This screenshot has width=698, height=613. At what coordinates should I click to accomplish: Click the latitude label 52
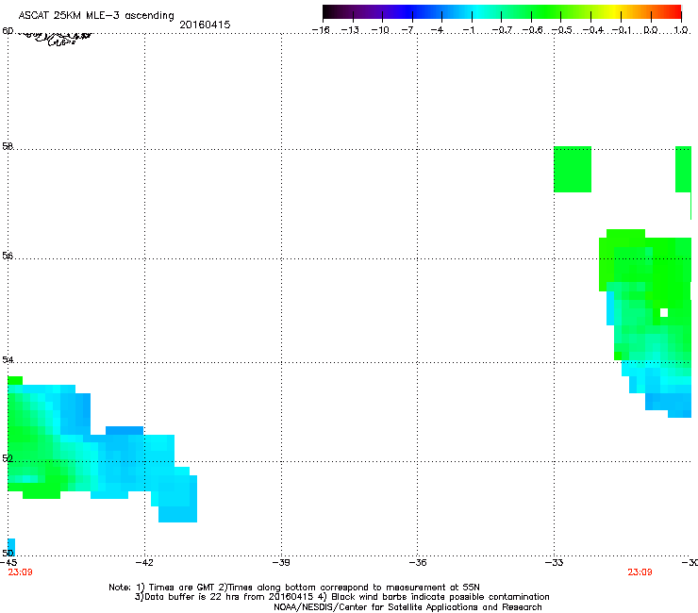pos(8,458)
